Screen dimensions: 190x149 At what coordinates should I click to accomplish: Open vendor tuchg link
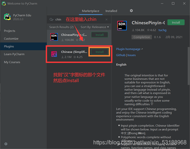coord(162,30)
